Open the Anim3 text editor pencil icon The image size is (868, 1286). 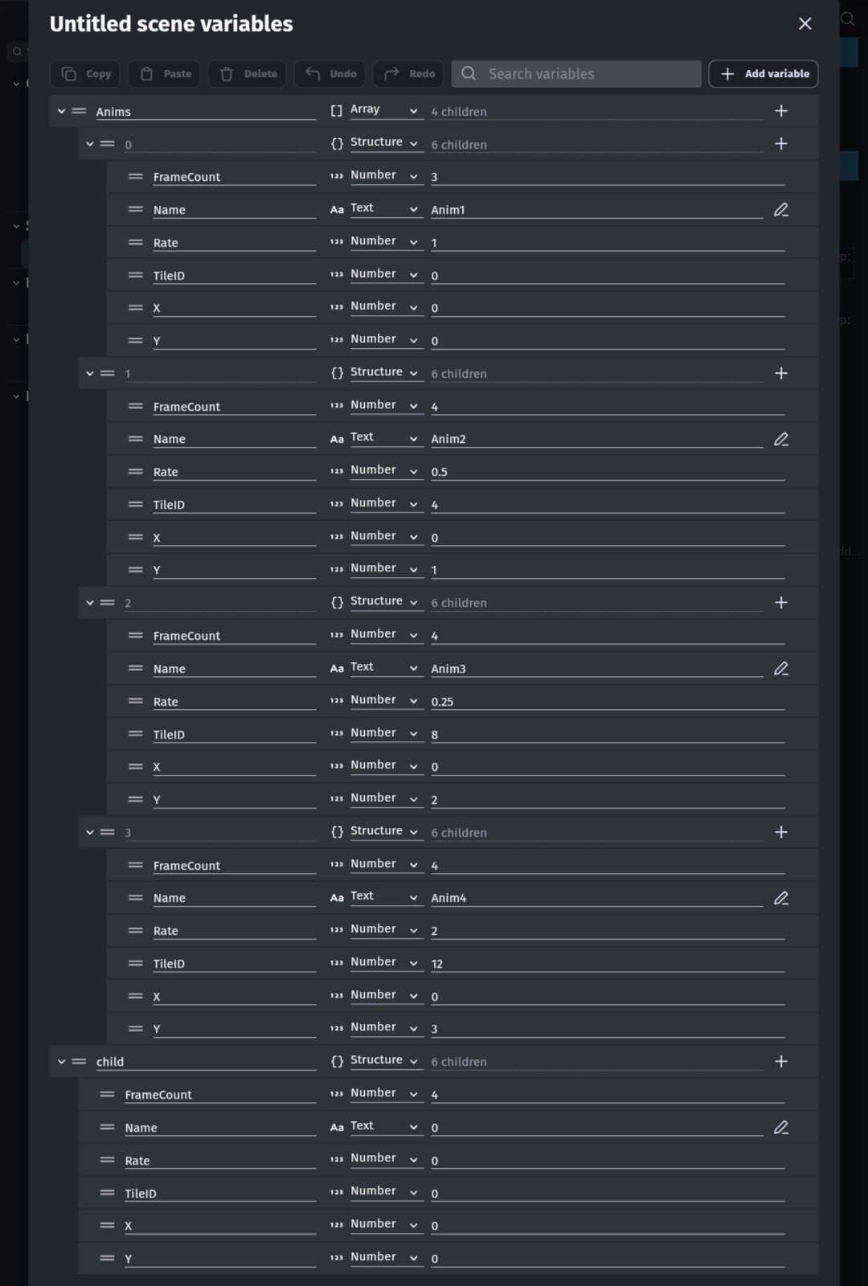pos(780,669)
